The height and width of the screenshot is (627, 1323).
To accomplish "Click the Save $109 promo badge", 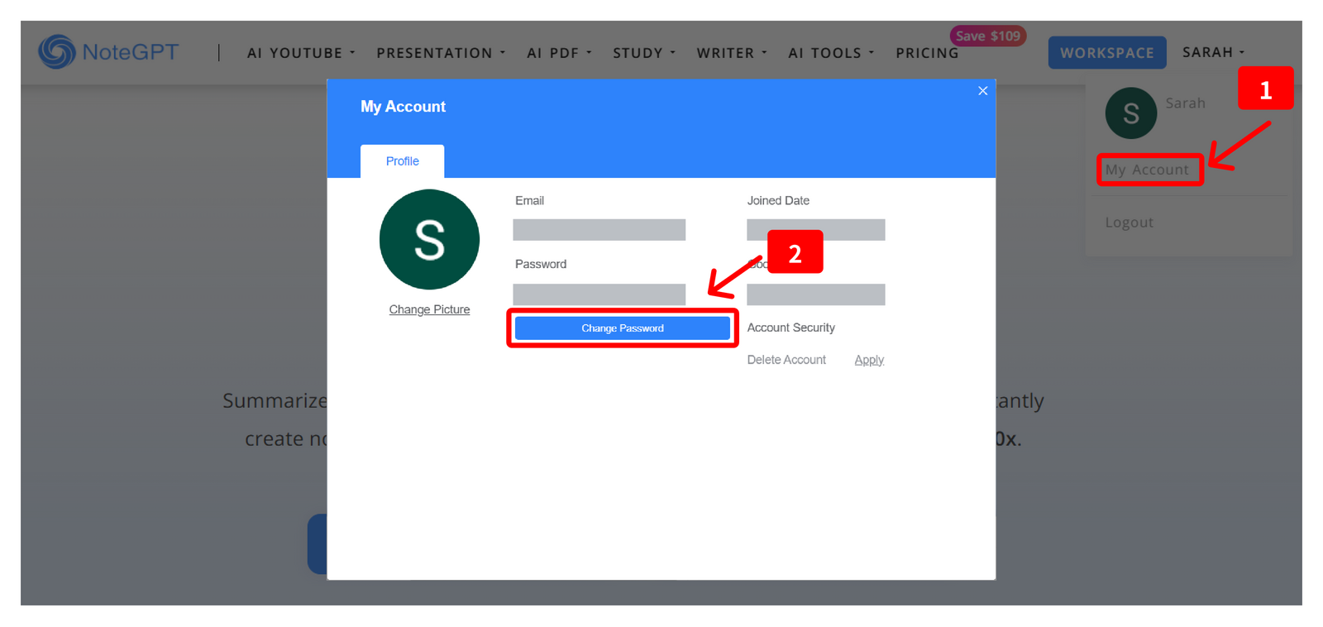I will tap(987, 36).
